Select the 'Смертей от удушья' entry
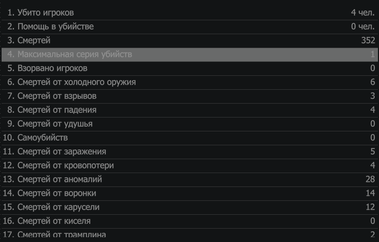This screenshot has height=242, width=379. click(189, 124)
